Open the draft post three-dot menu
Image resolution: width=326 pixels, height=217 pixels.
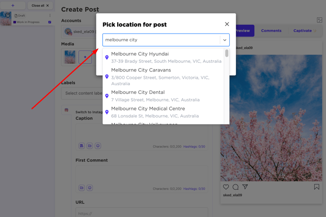click(50, 16)
